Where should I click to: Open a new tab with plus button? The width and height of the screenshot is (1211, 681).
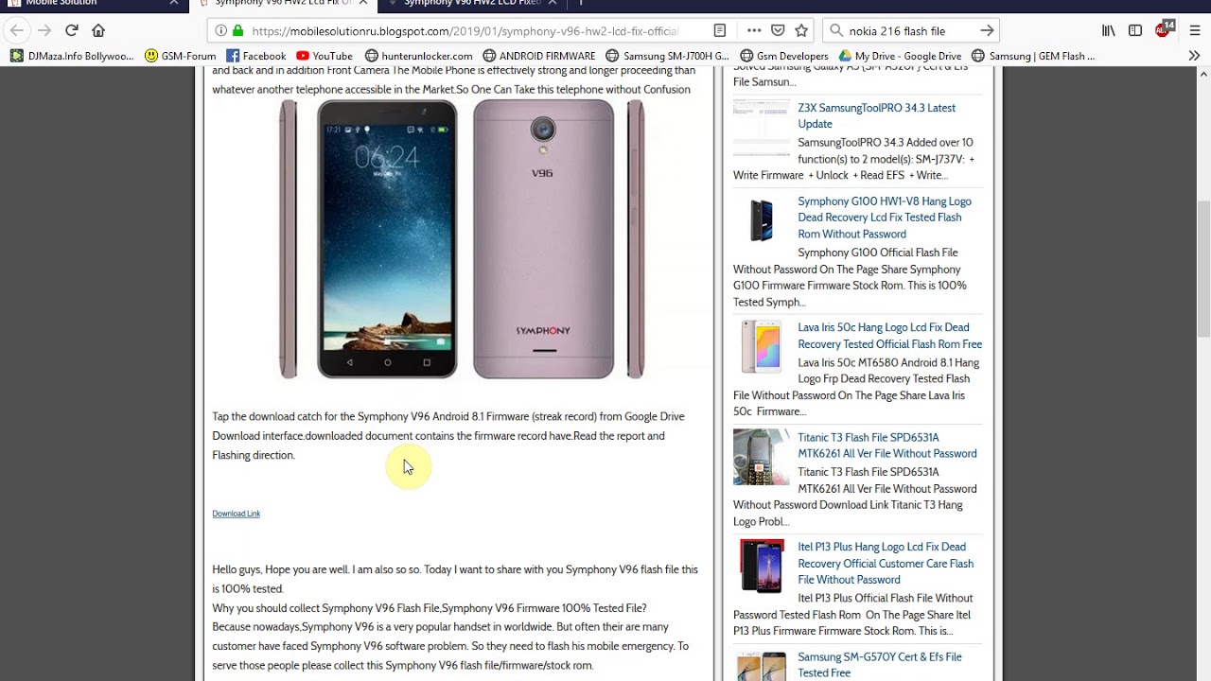tap(581, 3)
